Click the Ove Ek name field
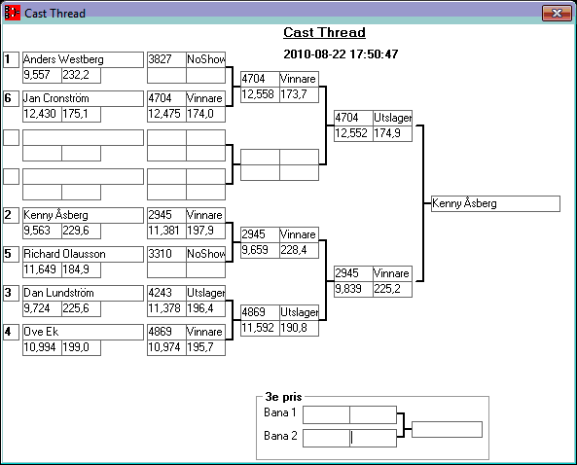 pyautogui.click(x=83, y=332)
